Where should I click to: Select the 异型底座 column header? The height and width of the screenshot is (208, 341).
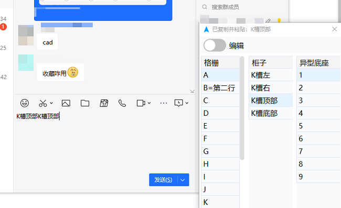point(318,62)
